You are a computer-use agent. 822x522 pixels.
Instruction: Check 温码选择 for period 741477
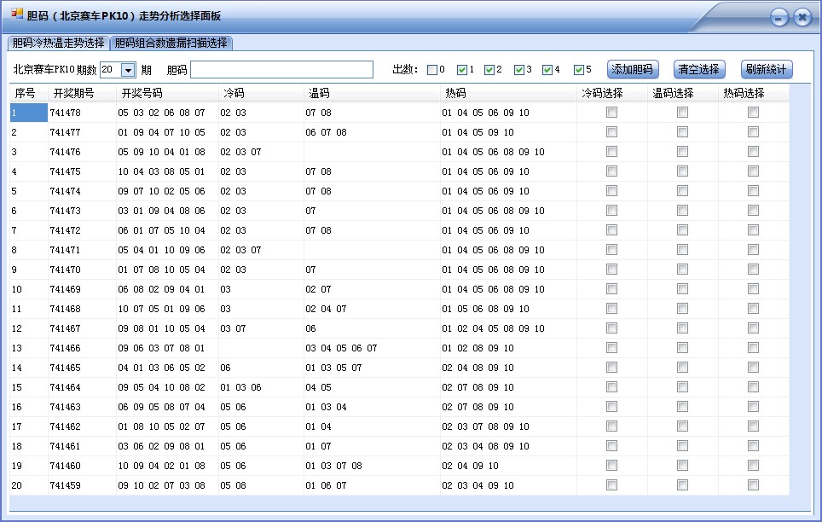[x=681, y=132]
